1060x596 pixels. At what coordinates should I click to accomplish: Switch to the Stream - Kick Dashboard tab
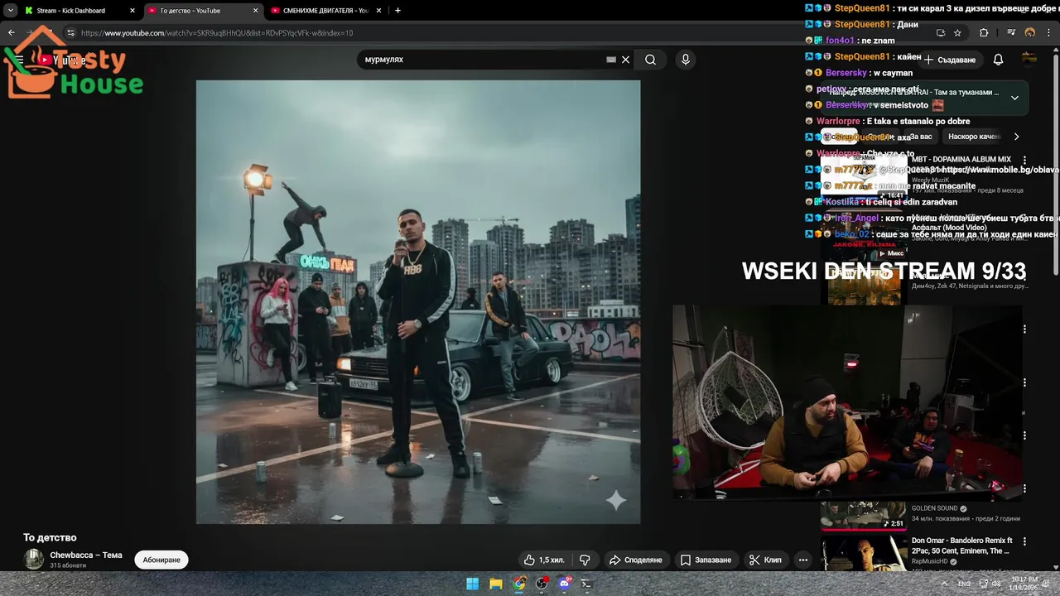[79, 11]
